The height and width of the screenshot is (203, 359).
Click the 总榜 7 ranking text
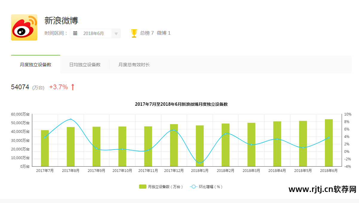pyautogui.click(x=147, y=33)
